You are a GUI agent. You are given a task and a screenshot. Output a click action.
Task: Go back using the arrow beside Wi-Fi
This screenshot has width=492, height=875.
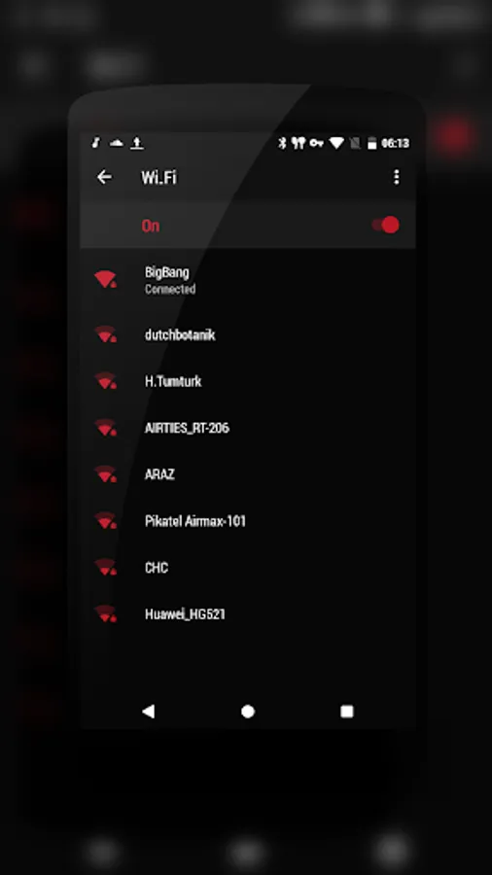(104, 178)
